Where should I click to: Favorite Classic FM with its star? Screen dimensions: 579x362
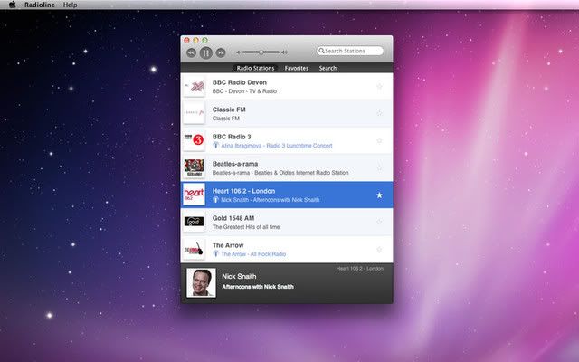coord(379,113)
